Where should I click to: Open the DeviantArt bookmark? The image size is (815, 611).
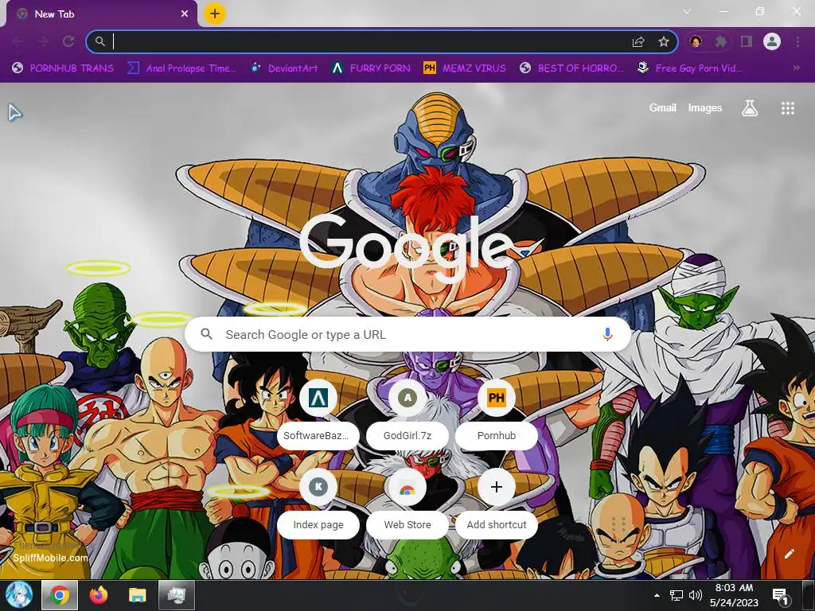(284, 68)
